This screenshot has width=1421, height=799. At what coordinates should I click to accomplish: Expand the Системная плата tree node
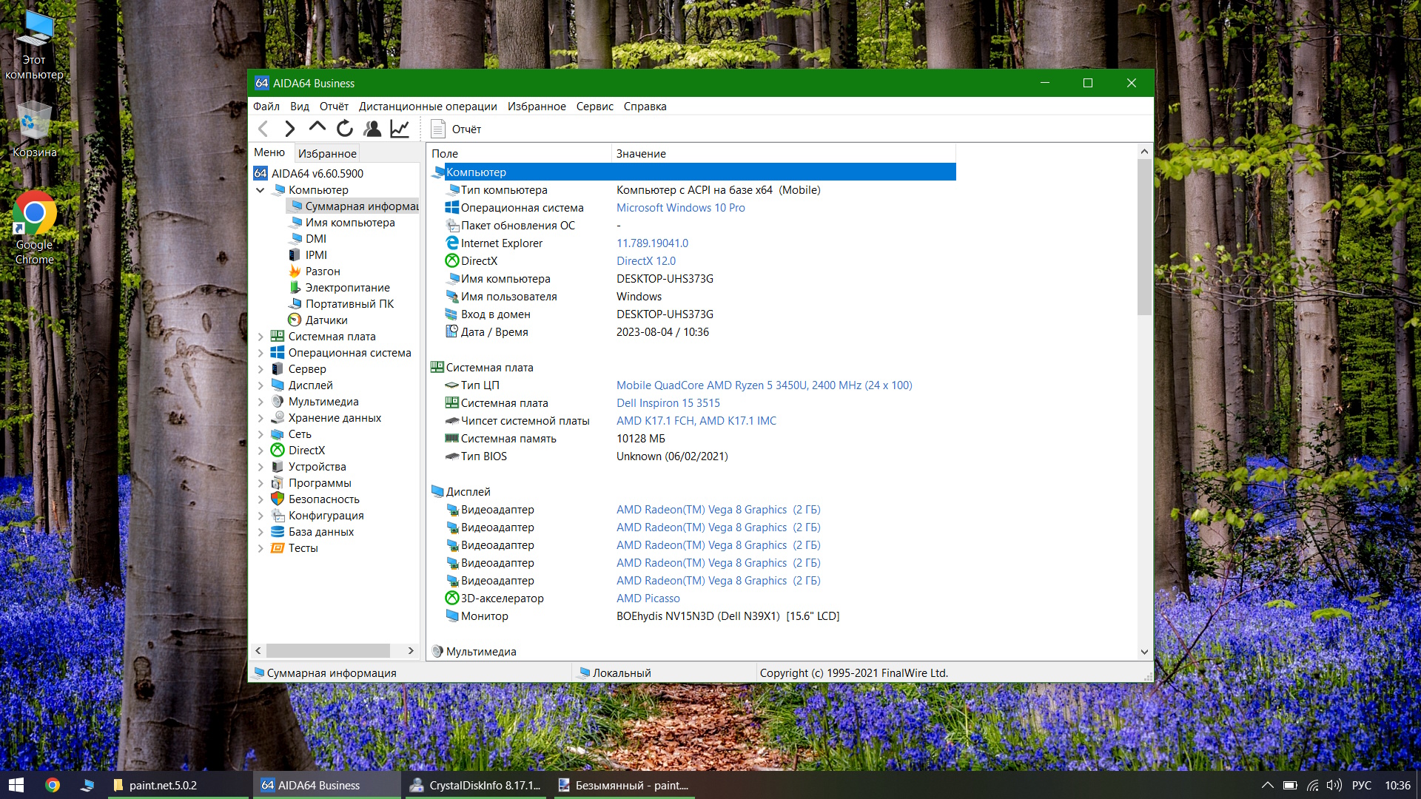point(261,337)
